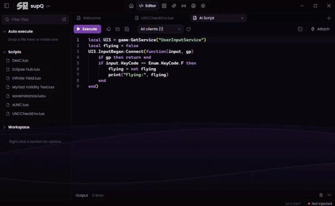Screen dimensions: 335x206
Task: Open UNCCheckEnv.lua in the sidebar list
Action: click(28, 113)
